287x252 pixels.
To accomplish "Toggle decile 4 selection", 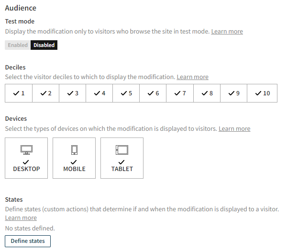I will (x=99, y=93).
